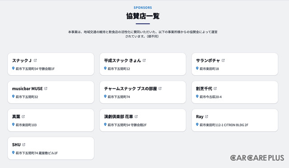Select address 萩市東田町112-1 CITRON BLDG 2F
Image resolution: width=289 pixels, height=168 pixels.
coord(224,125)
